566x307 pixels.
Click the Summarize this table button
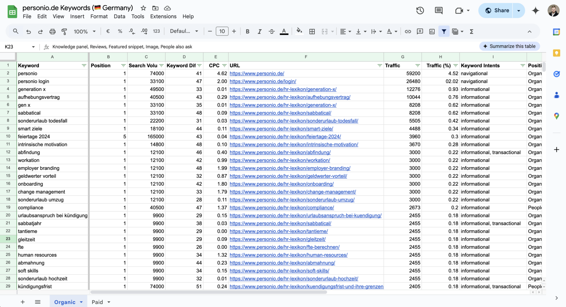tap(509, 46)
